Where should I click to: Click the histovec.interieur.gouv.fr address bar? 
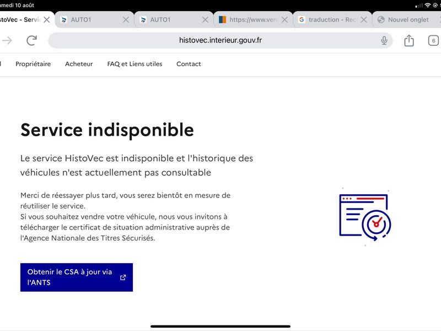coord(220,40)
